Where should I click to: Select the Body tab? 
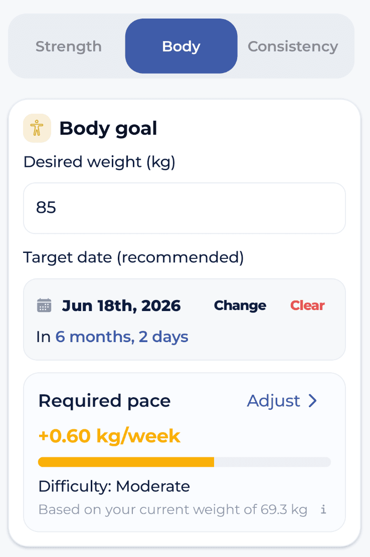(181, 47)
